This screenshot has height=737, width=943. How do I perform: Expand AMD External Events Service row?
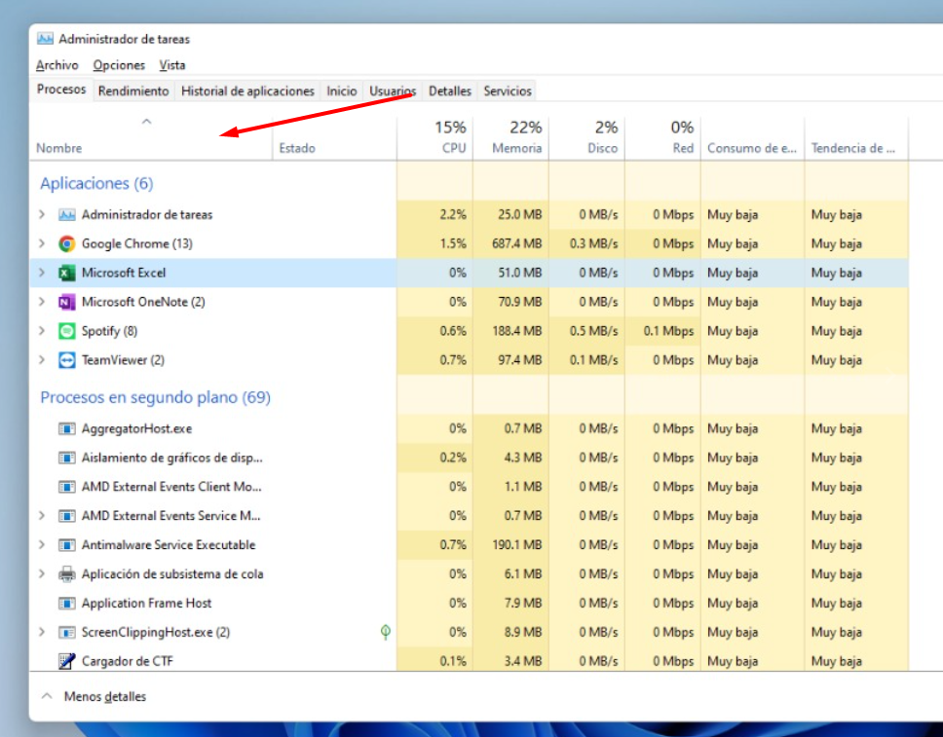point(42,516)
